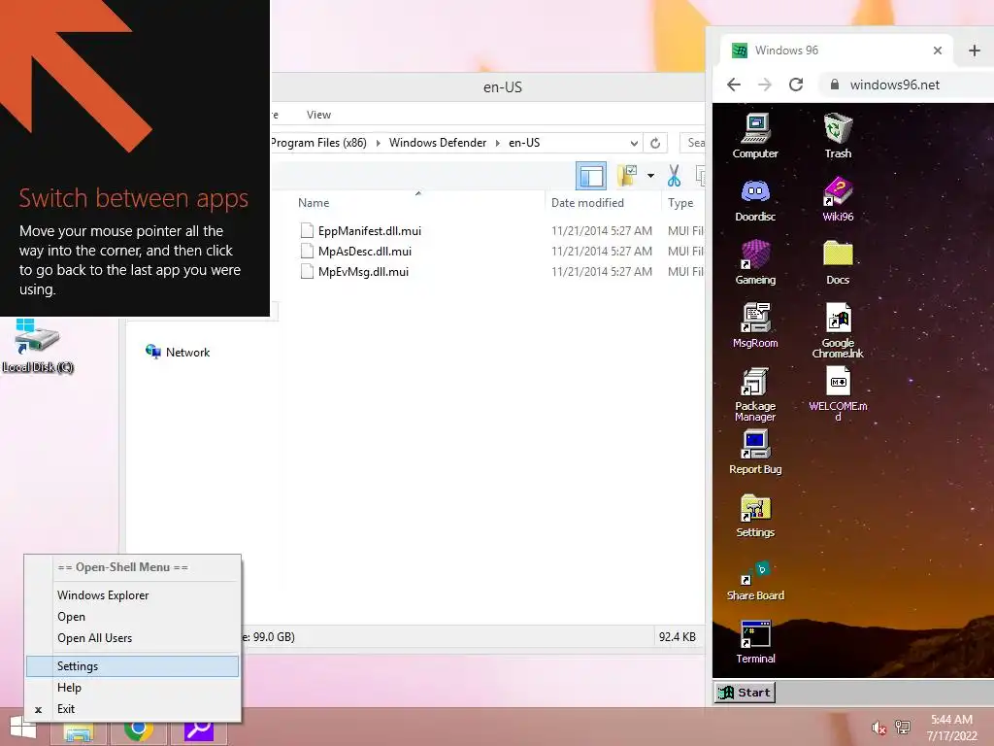The height and width of the screenshot is (746, 994).
Task: Choose Windows Explorer in Open-Shell menu
Action: click(x=132, y=595)
